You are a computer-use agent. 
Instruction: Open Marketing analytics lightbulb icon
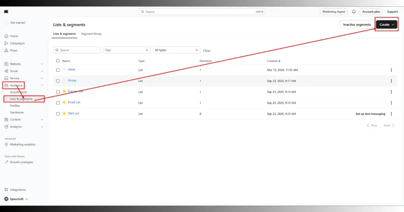pyautogui.click(x=6, y=144)
